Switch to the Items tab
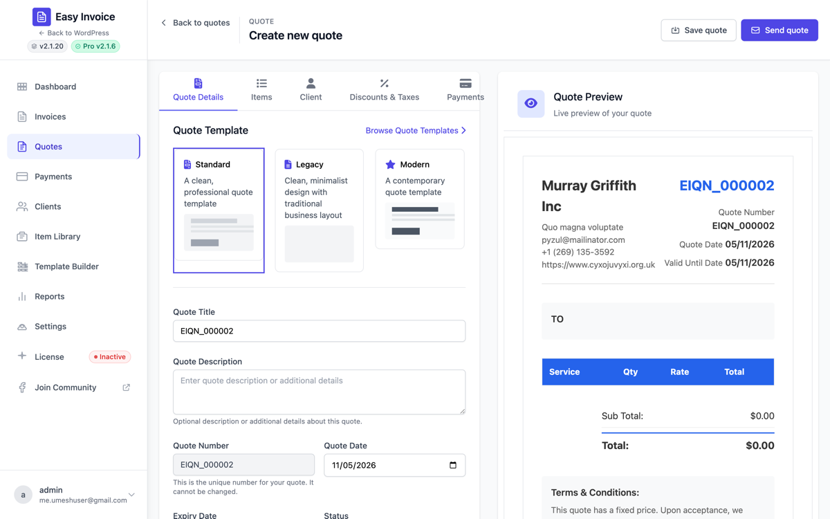The image size is (830, 519). pyautogui.click(x=261, y=90)
